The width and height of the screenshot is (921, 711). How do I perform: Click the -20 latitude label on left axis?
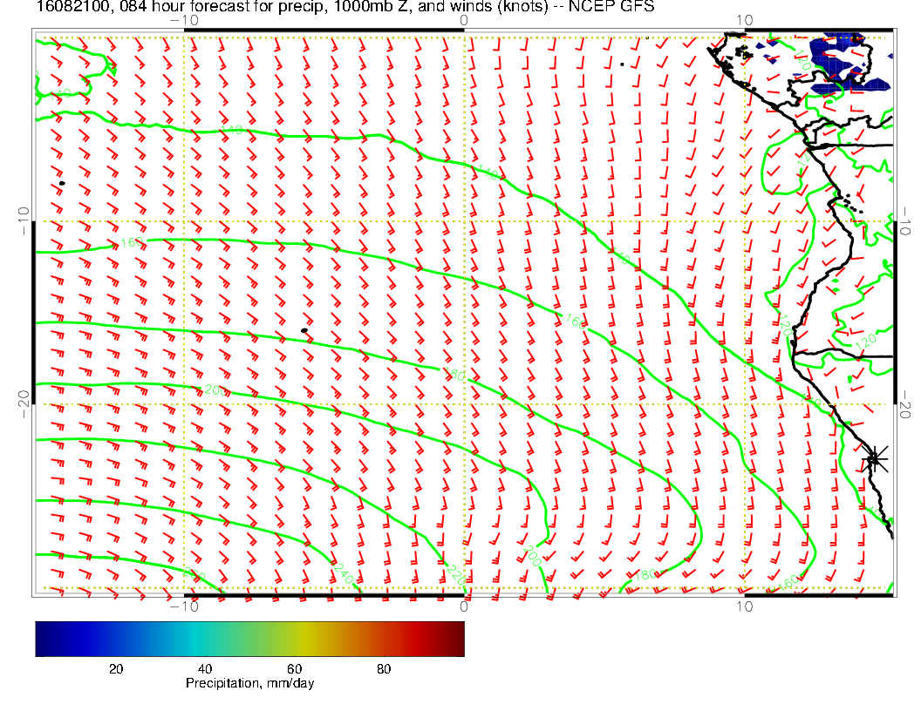tap(24, 397)
